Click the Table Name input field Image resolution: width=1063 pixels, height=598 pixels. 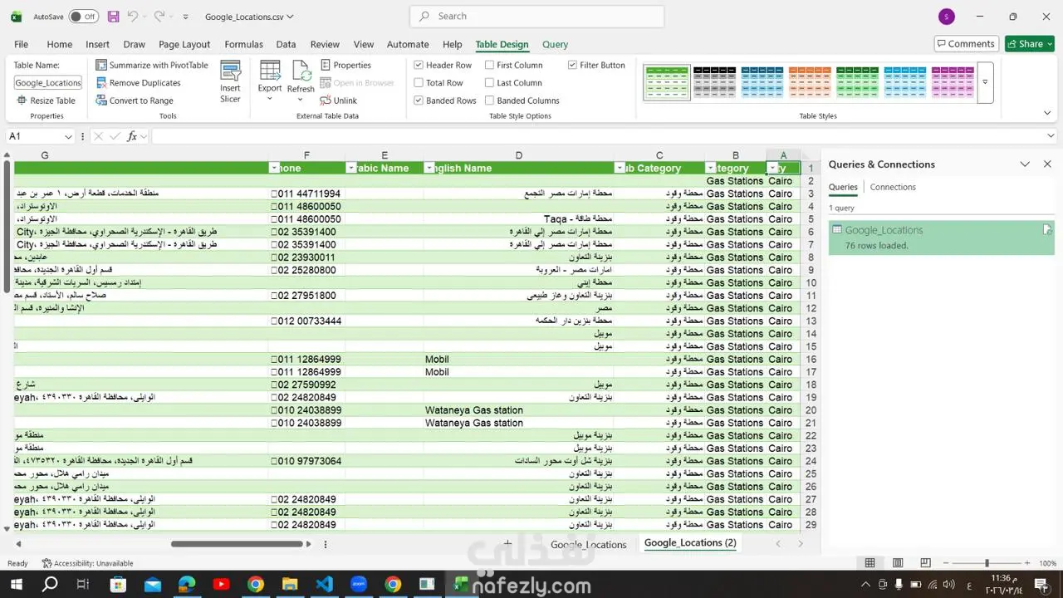(x=48, y=82)
